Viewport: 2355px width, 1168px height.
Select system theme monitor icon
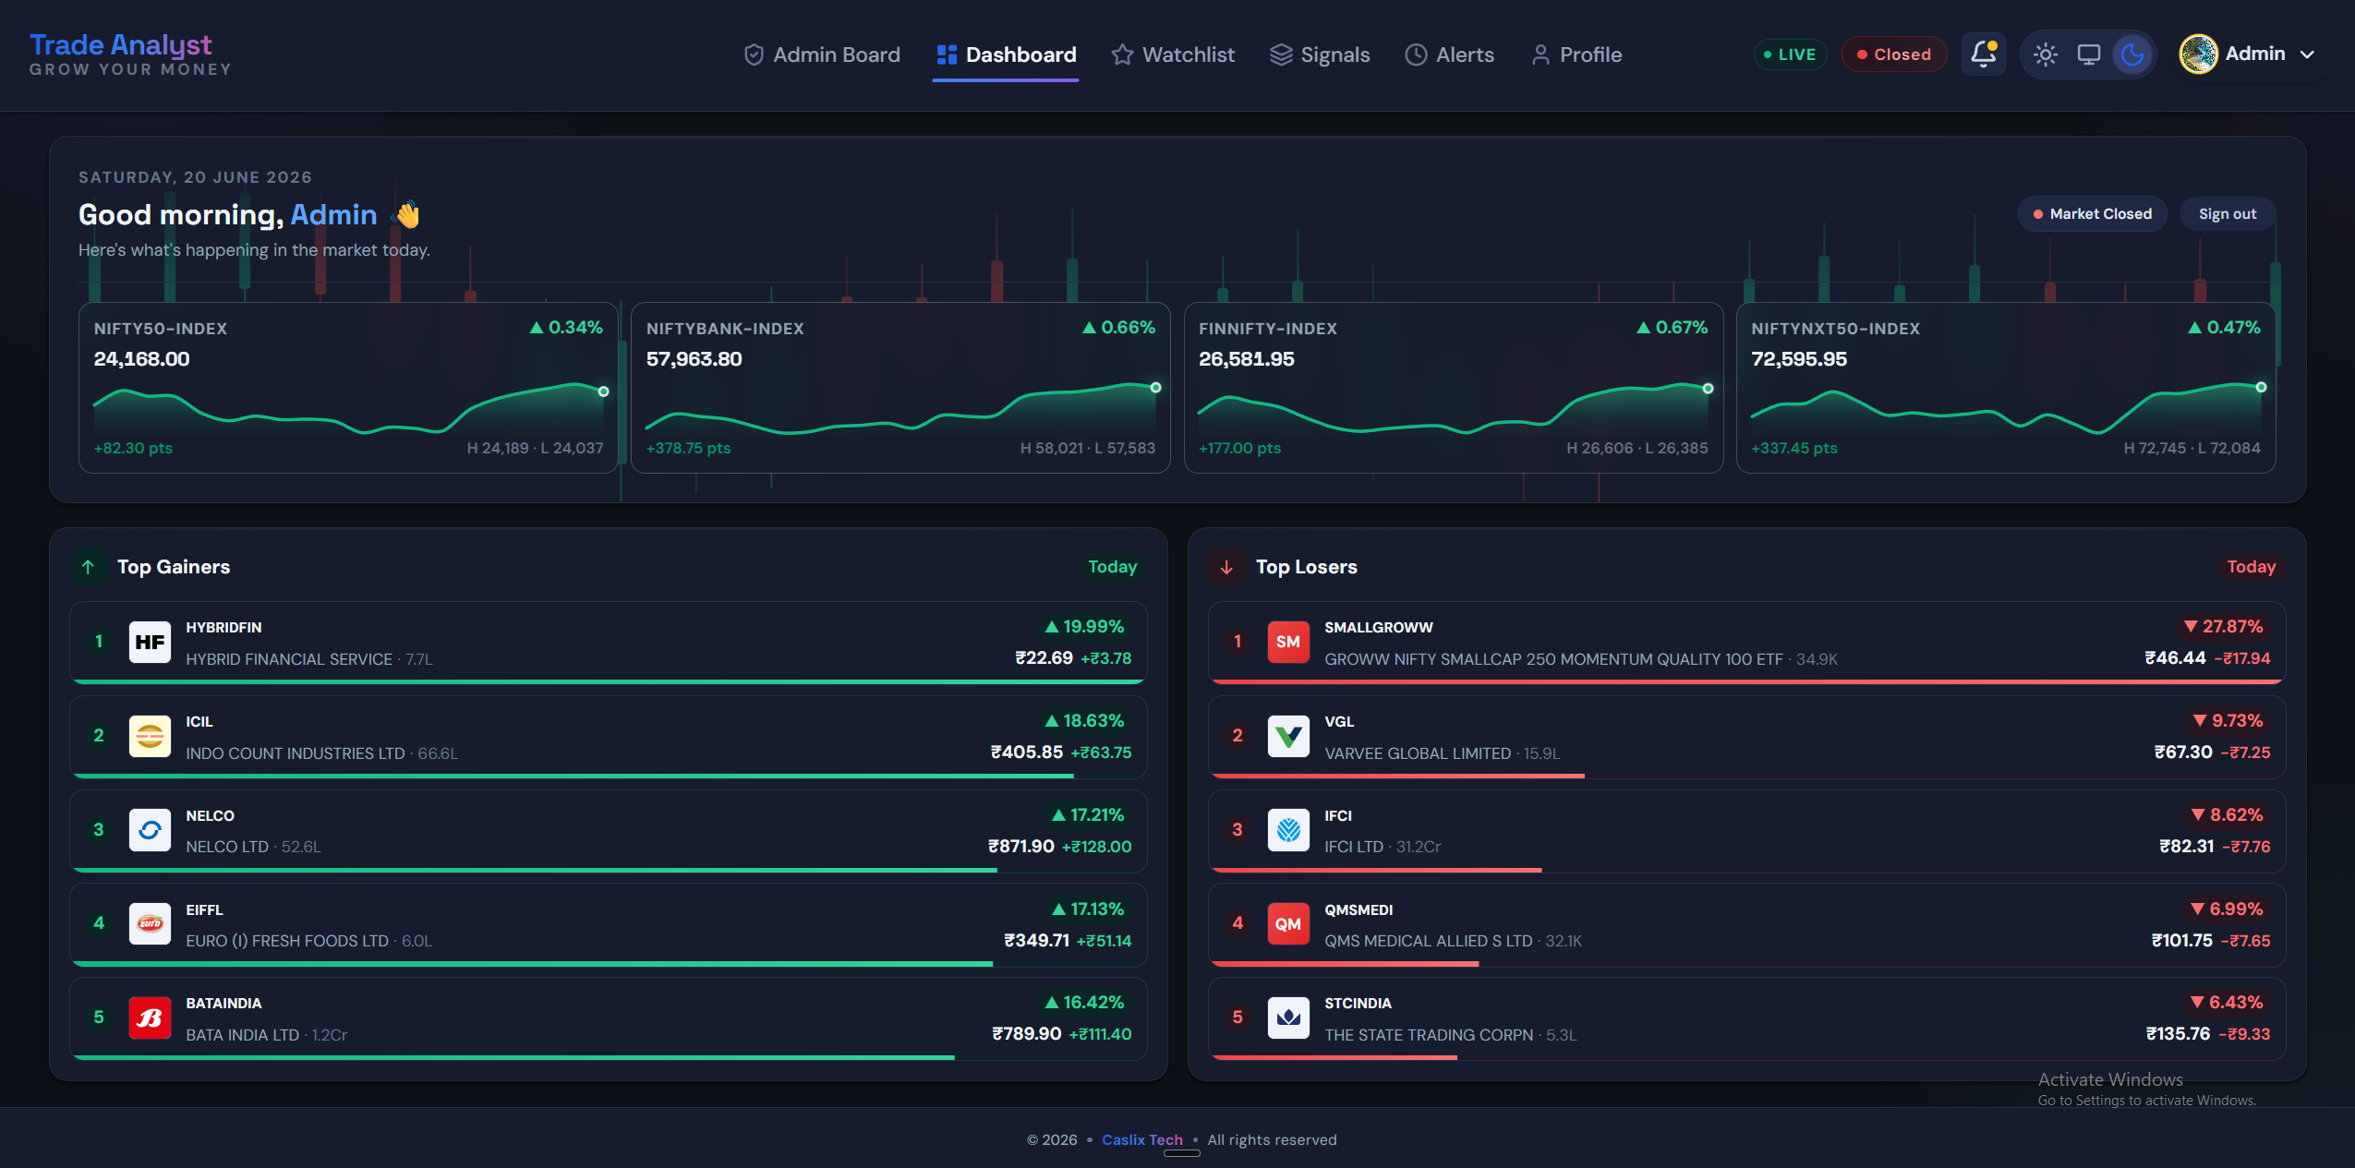[x=2089, y=54]
